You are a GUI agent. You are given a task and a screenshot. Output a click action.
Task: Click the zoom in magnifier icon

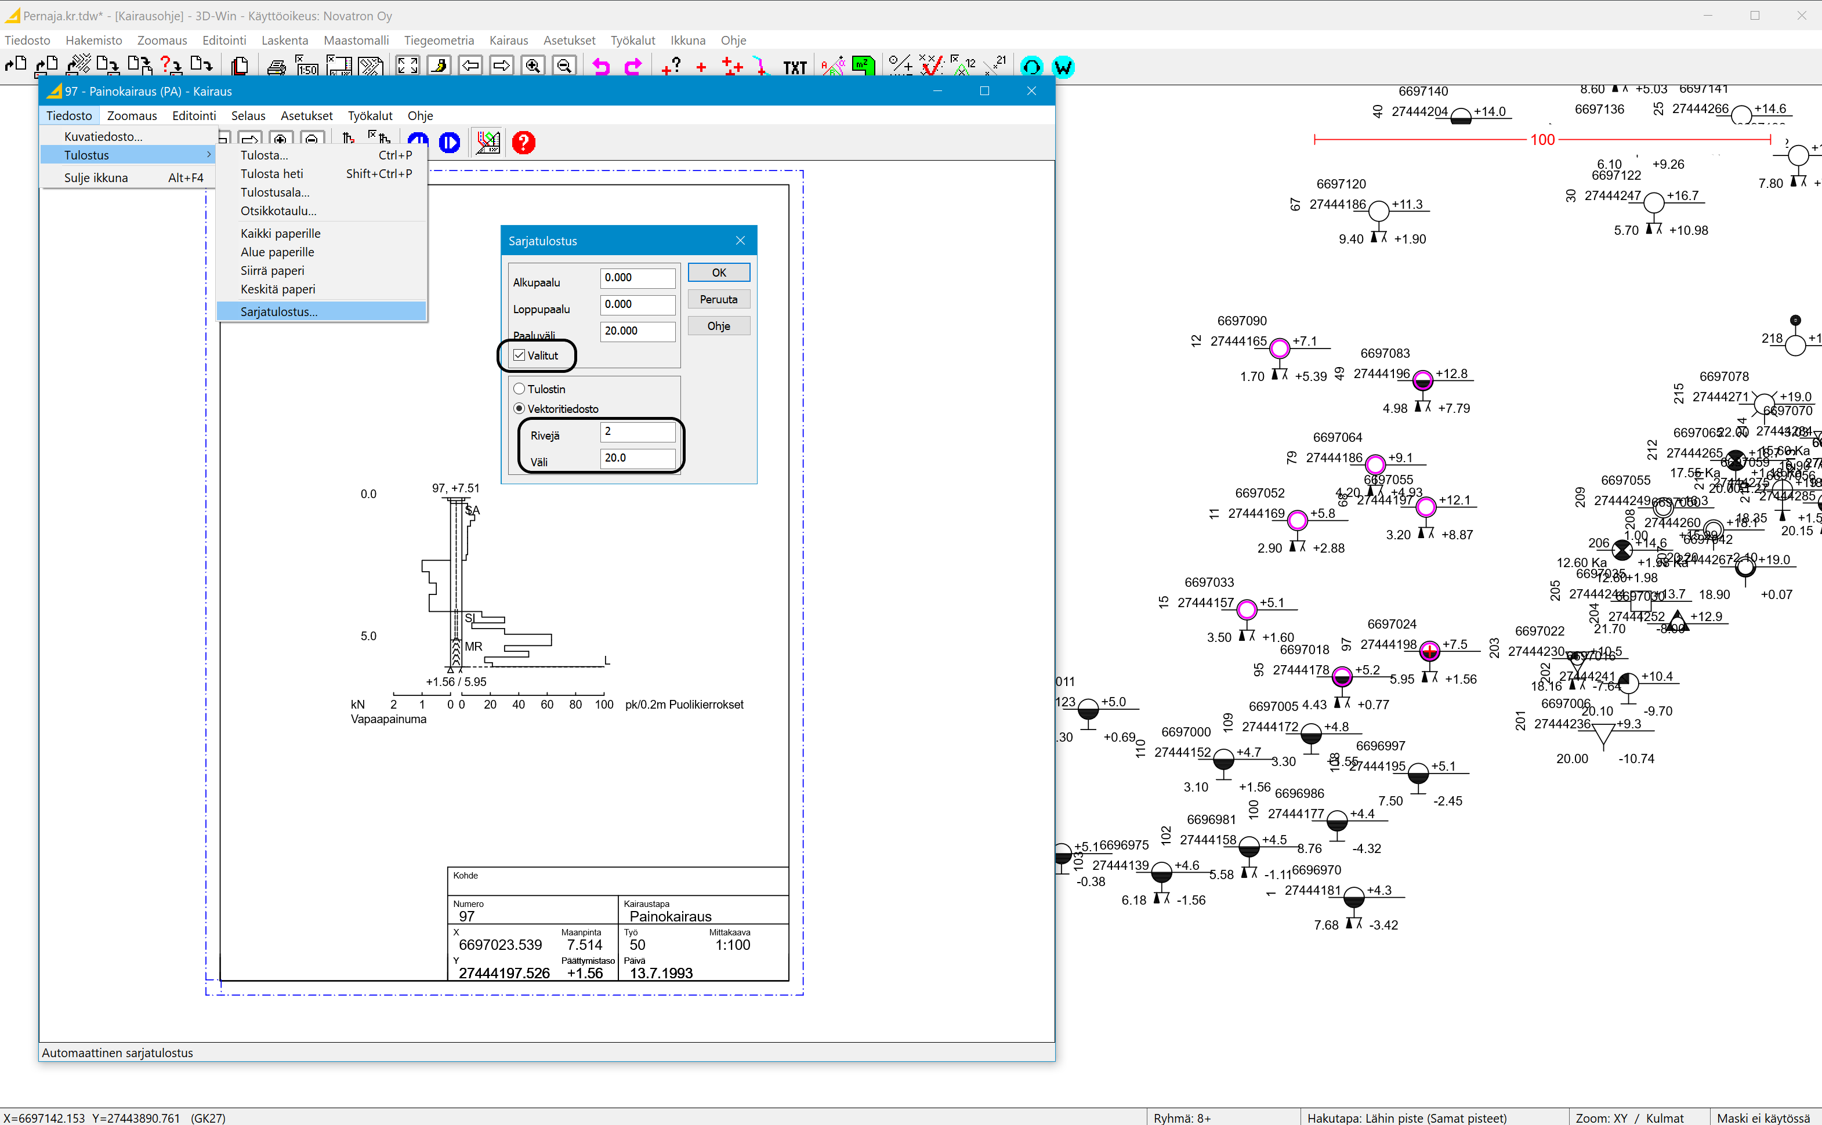533,66
